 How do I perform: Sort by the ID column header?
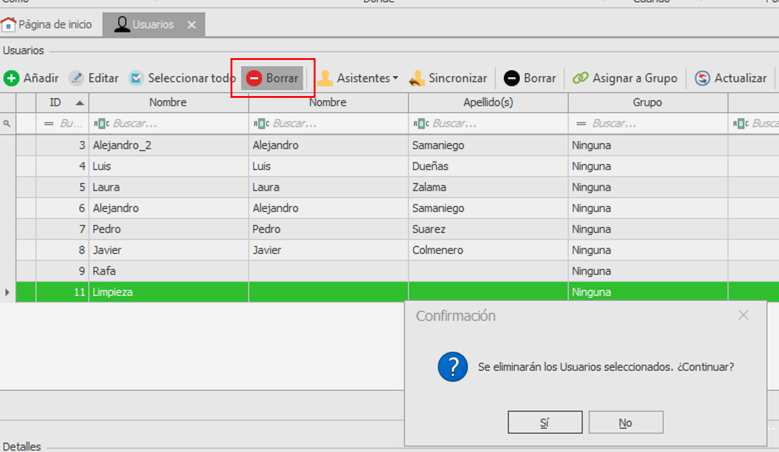tap(61, 103)
